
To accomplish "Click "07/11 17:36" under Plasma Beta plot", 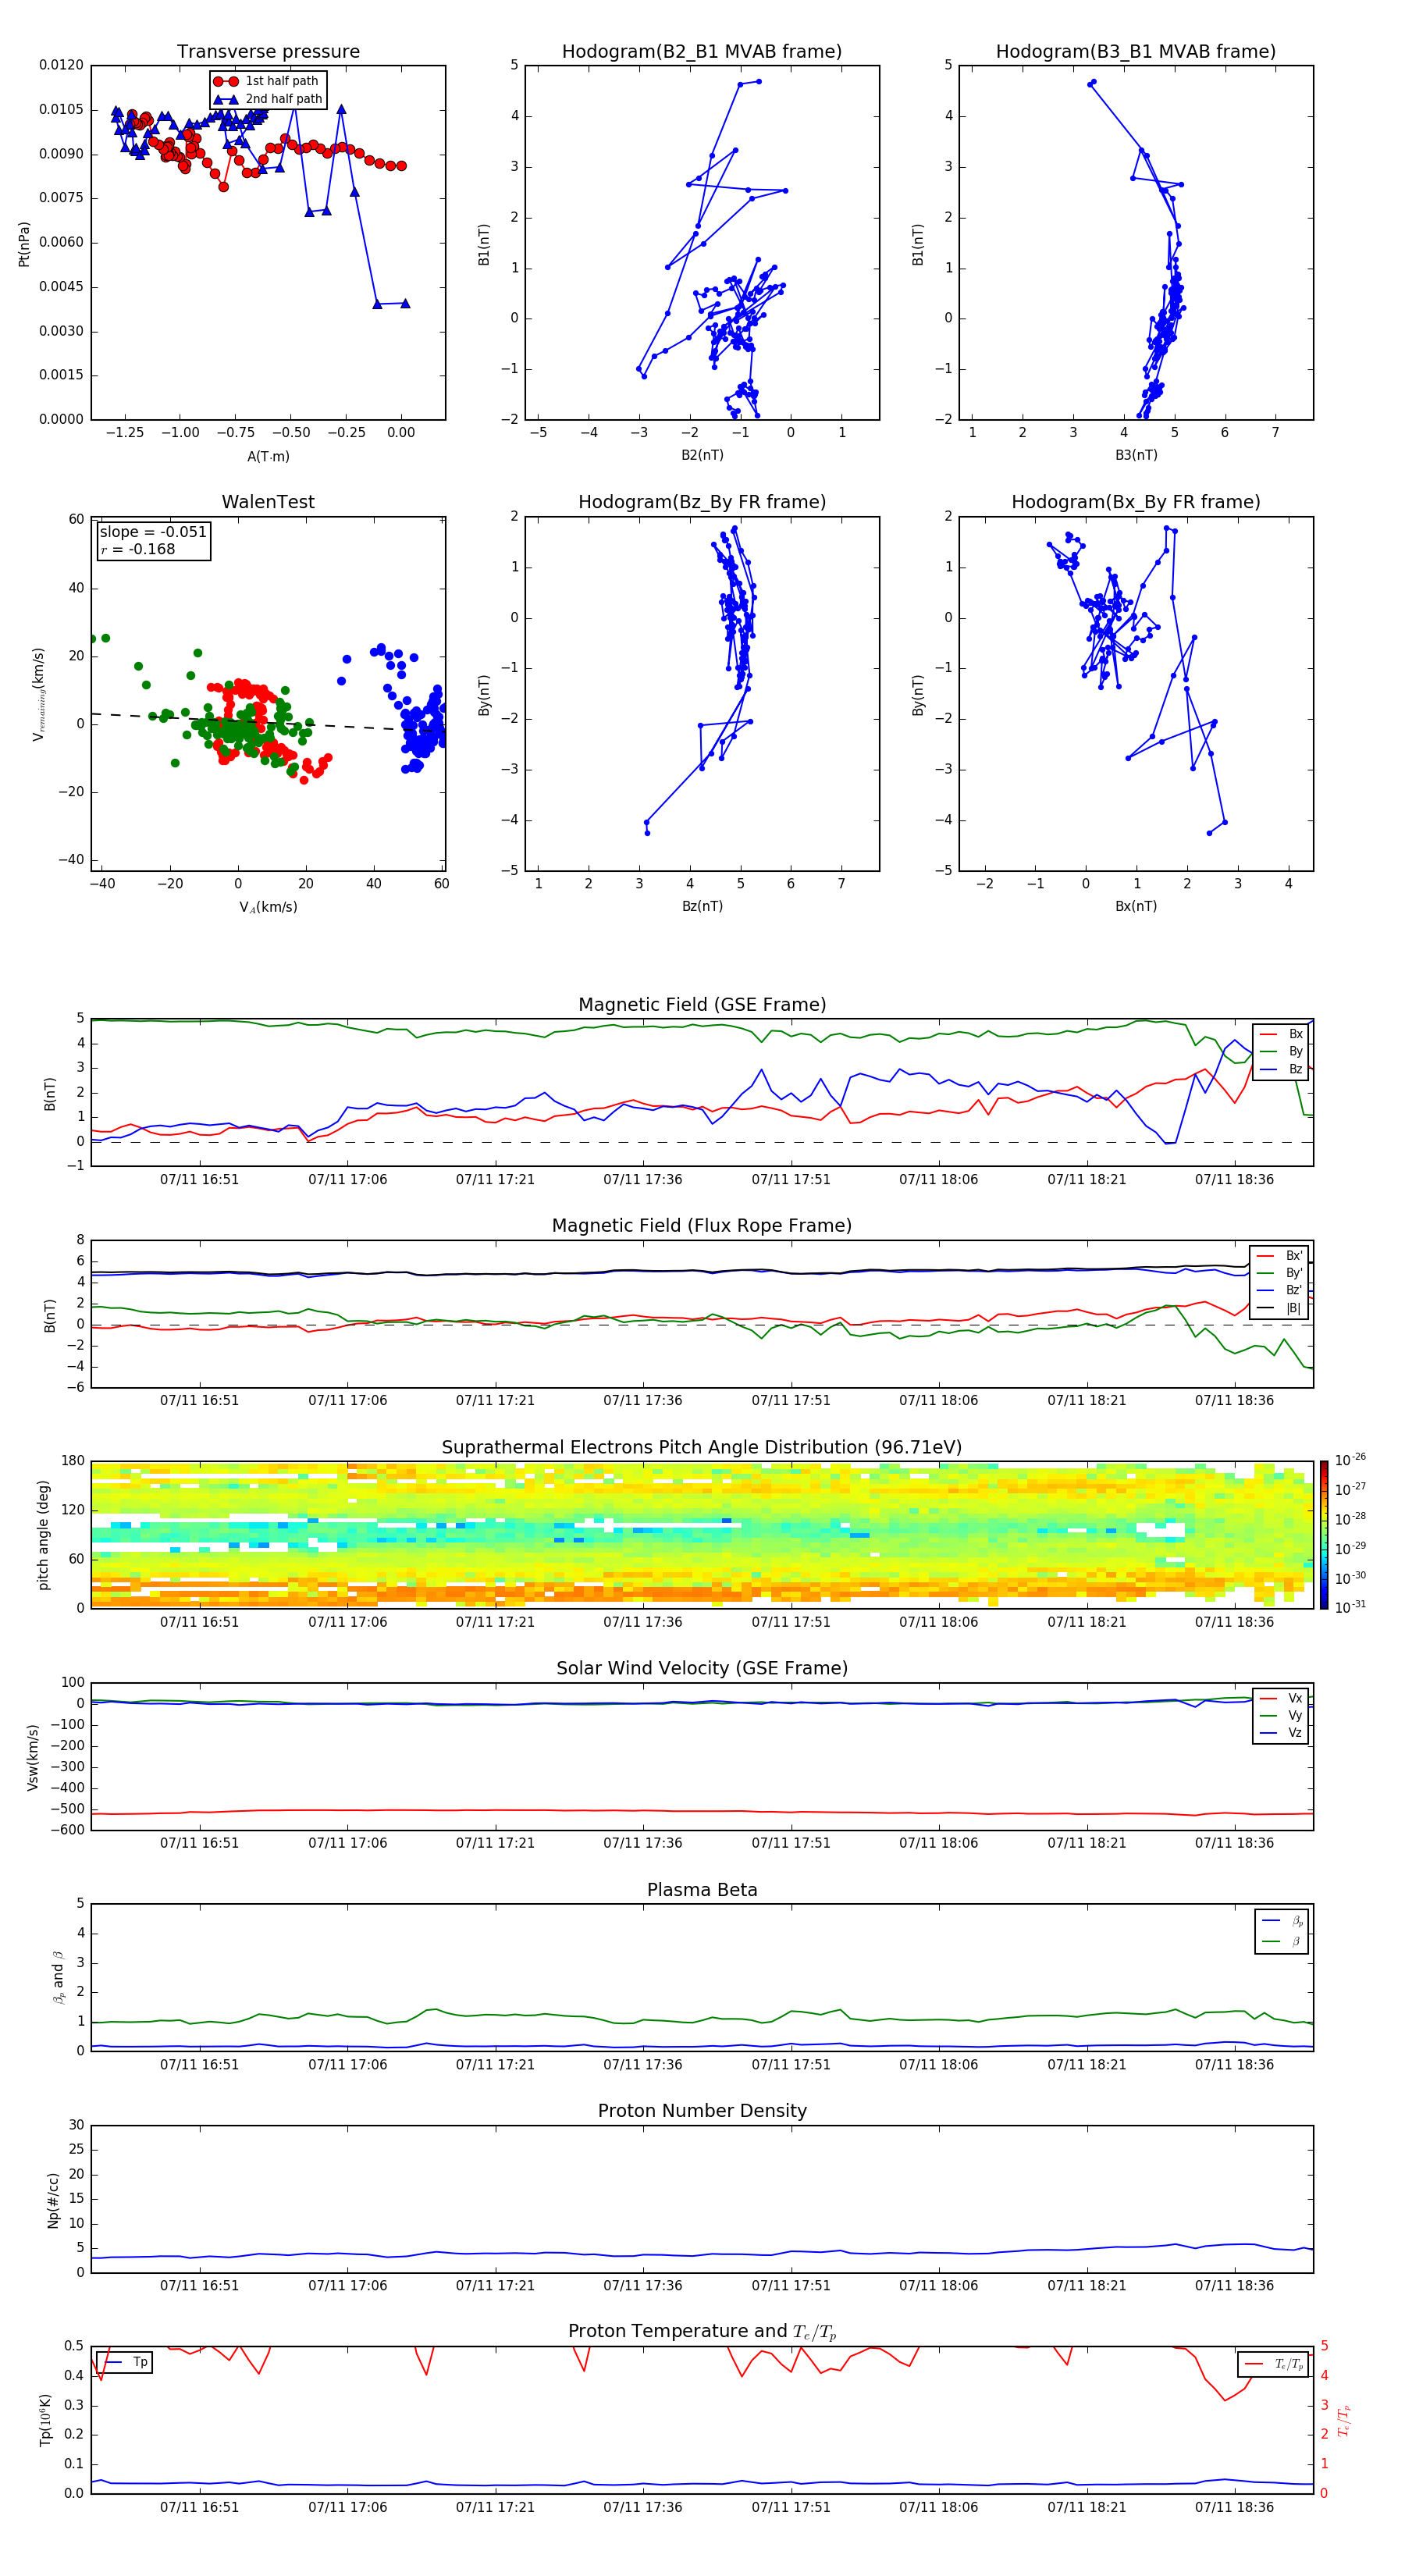I will pyautogui.click(x=643, y=2065).
